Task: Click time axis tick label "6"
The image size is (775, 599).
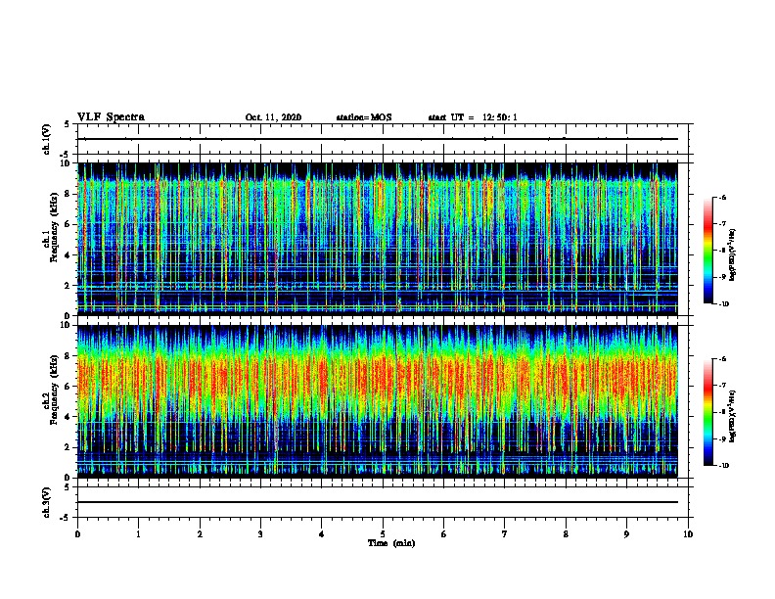Action: coord(444,534)
